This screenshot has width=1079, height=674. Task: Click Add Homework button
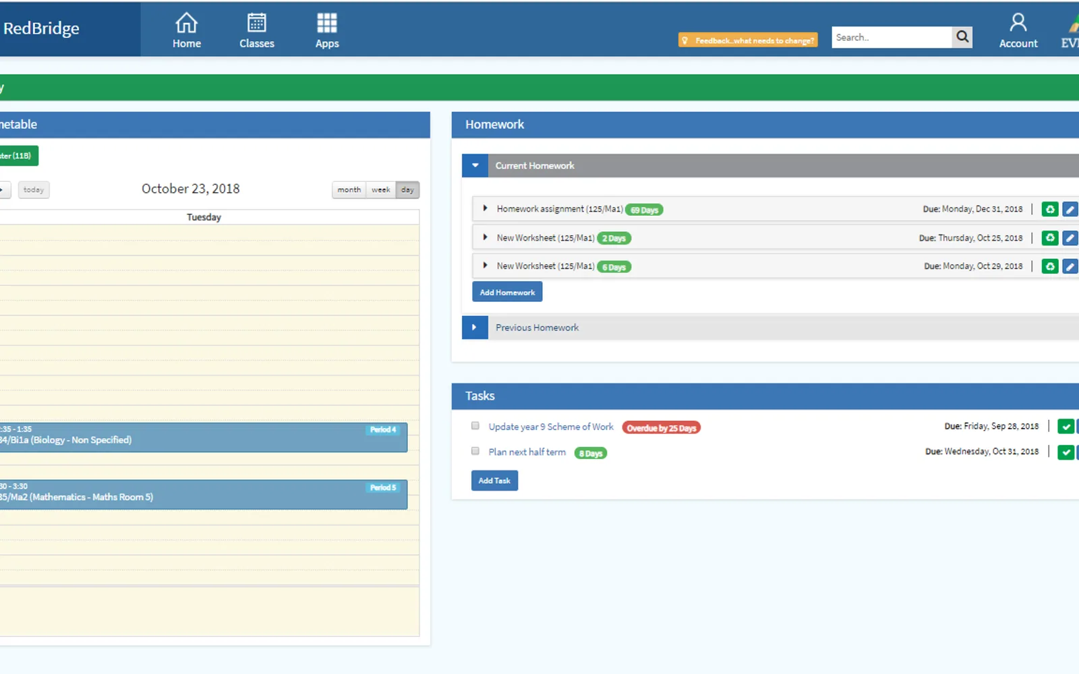[507, 292]
